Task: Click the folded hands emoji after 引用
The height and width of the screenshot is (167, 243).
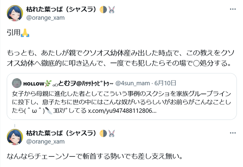Action: (x=25, y=33)
